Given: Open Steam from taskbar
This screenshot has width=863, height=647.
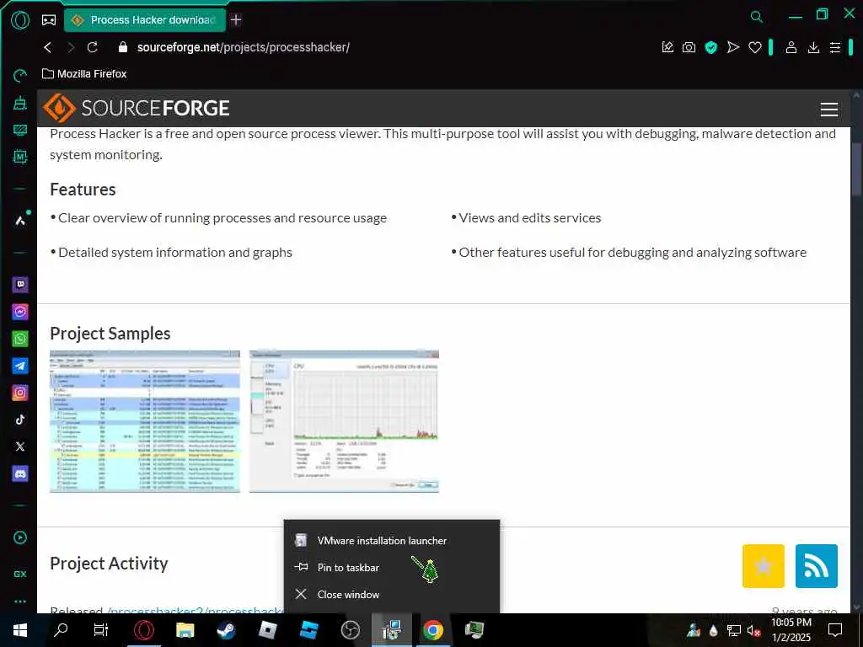Looking at the screenshot, I should pos(226,630).
